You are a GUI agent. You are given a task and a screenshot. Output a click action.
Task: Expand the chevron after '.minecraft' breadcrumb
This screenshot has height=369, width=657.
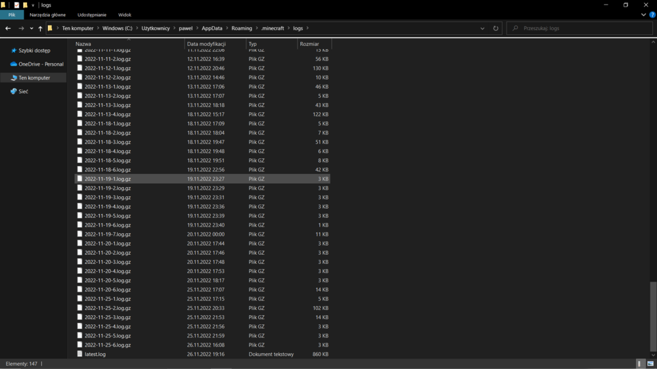pos(288,28)
